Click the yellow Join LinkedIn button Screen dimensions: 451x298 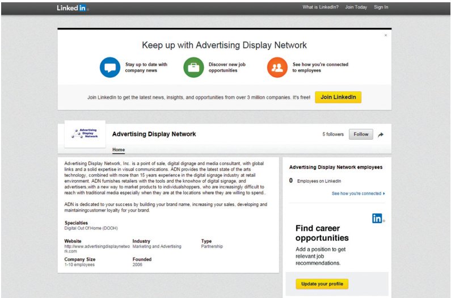(x=338, y=97)
